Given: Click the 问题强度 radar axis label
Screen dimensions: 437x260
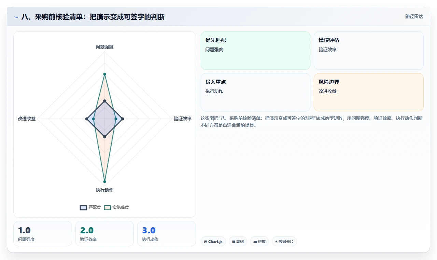Looking at the screenshot, I should point(104,47).
